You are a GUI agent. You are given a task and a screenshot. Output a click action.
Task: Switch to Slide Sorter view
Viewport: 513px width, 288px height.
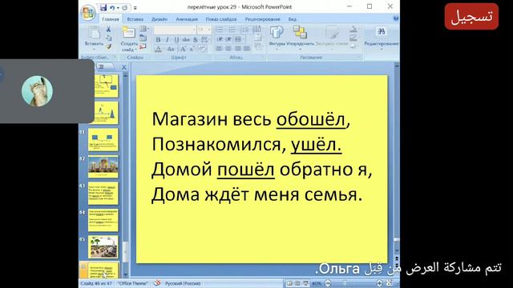click(x=297, y=283)
